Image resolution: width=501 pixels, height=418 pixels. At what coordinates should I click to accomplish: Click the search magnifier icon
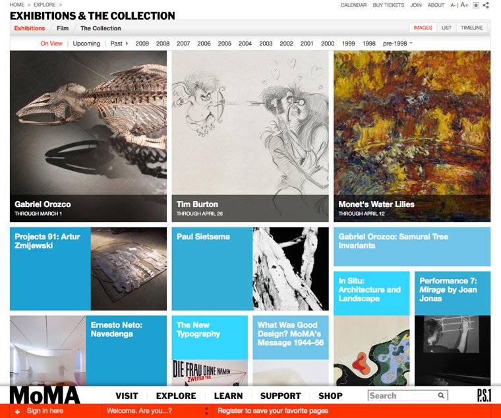pyautogui.click(x=441, y=396)
